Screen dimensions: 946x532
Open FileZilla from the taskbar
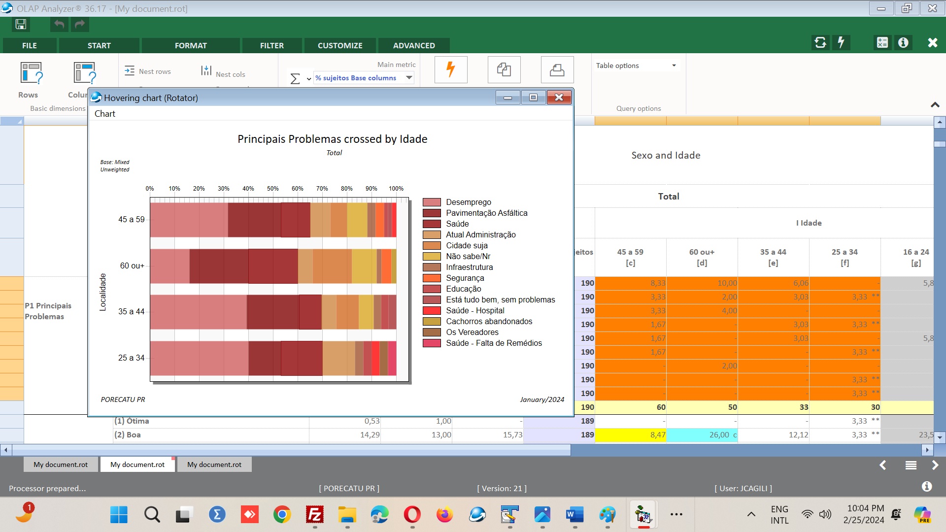point(315,515)
